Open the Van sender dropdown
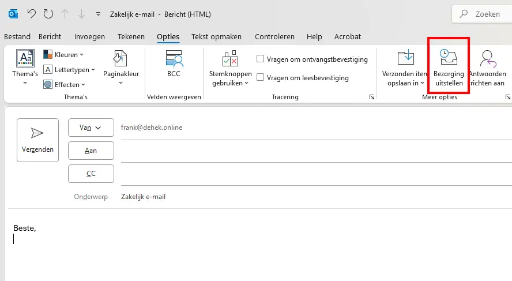Viewport: 512px width, 281px height. click(x=91, y=128)
